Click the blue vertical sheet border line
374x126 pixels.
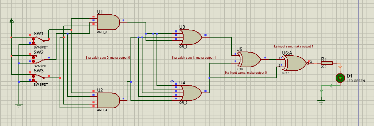(x=359, y=63)
